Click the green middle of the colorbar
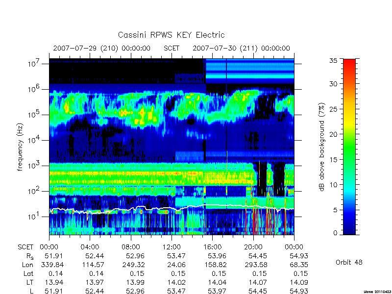 click(x=349, y=147)
